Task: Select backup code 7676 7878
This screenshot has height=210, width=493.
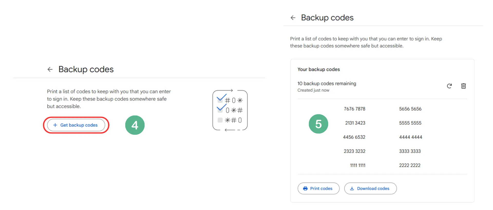Action: point(354,109)
